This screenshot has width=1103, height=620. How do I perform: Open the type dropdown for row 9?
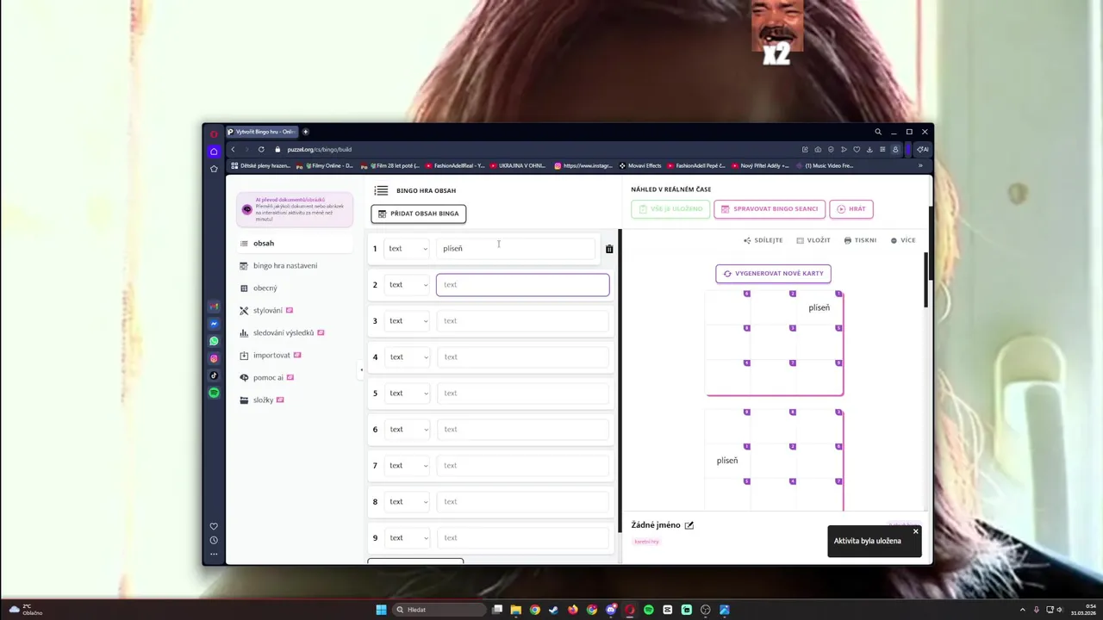pyautogui.click(x=407, y=538)
